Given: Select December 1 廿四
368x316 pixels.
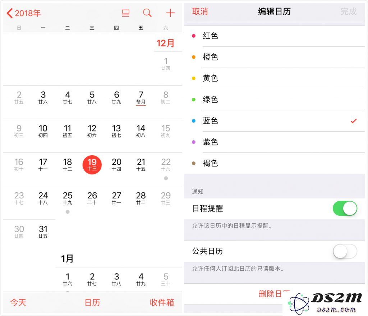Looking at the screenshot, I should tap(166, 64).
